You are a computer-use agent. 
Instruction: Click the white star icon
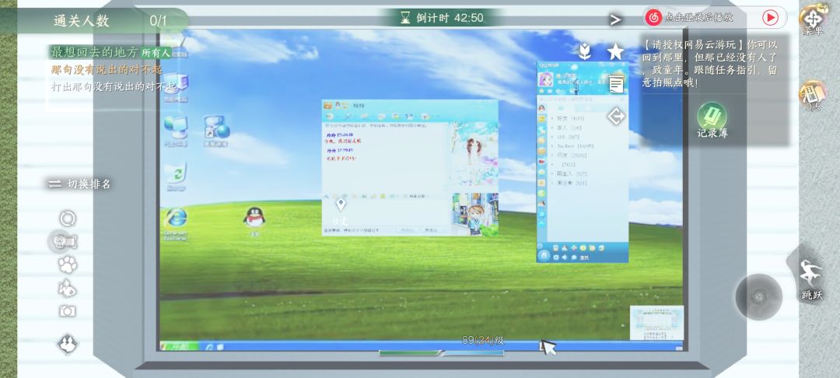click(x=615, y=52)
